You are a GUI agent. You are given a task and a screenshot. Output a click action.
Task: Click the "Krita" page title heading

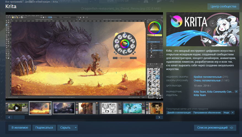pyautogui.click(x=11, y=6)
